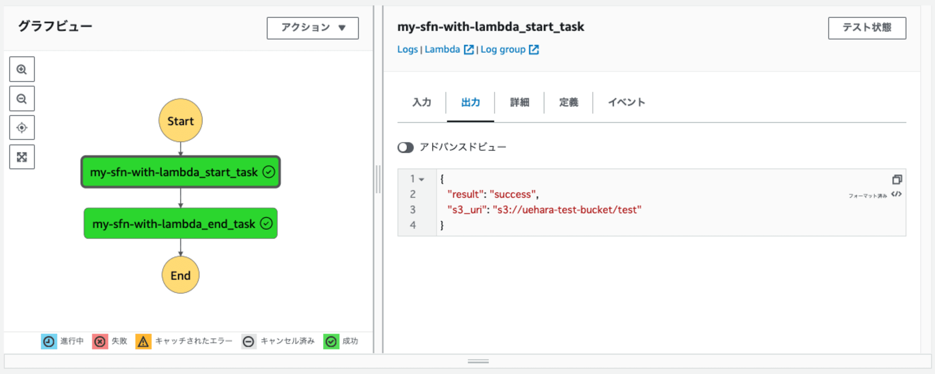Click the success legend icon

[331, 341]
